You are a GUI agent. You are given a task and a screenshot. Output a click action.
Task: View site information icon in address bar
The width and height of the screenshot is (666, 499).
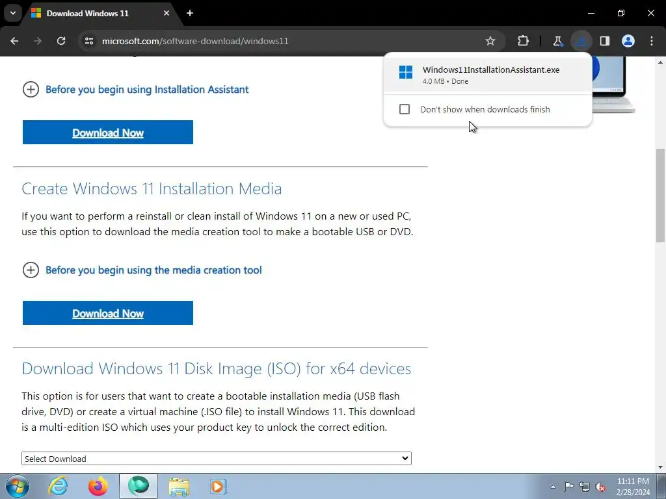pos(89,41)
